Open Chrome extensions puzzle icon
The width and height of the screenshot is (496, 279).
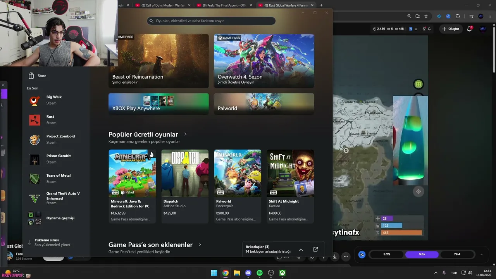pos(458,16)
